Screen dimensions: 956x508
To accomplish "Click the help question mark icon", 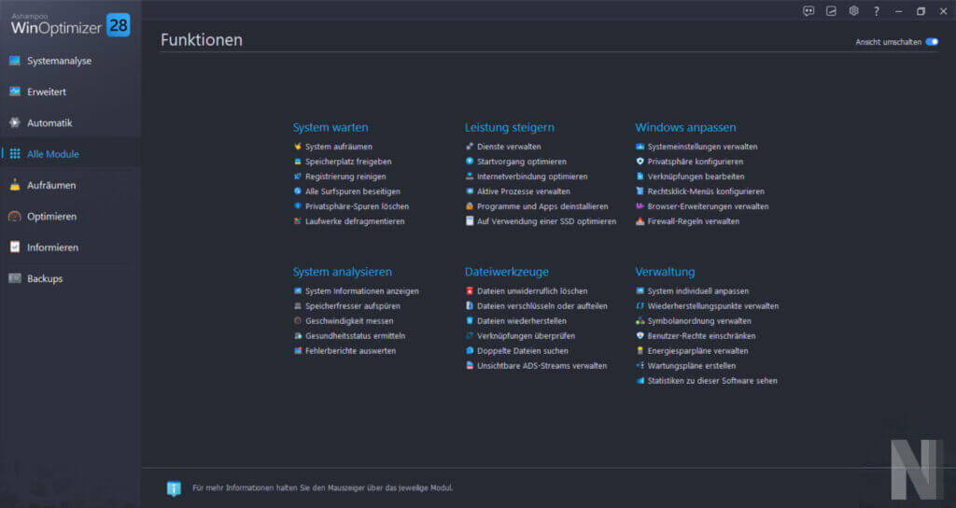I will pyautogui.click(x=876, y=11).
